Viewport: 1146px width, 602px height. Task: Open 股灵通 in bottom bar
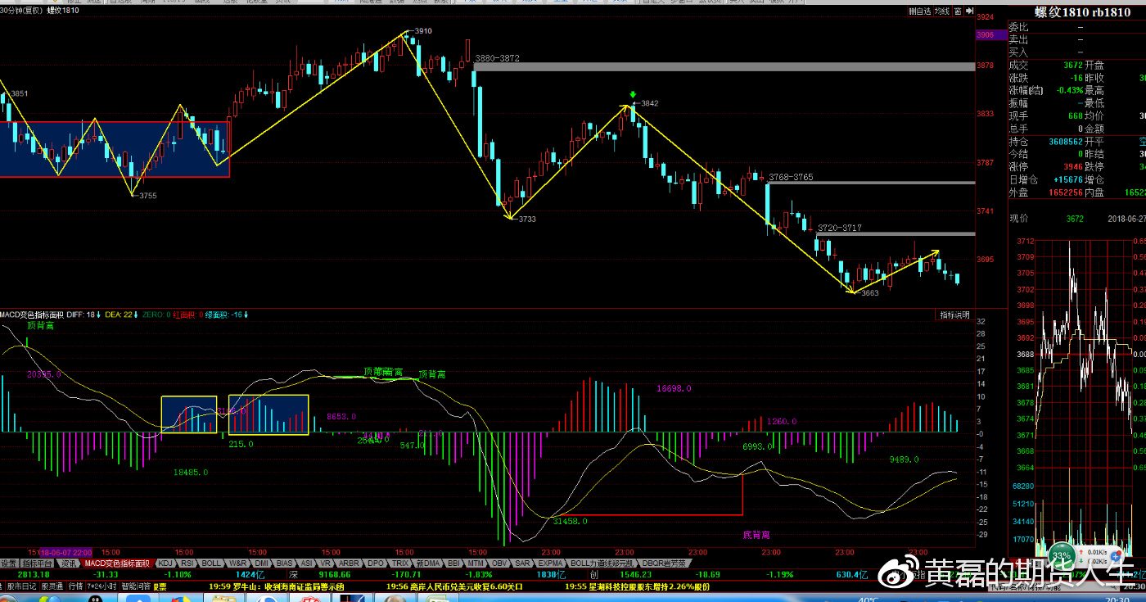tap(52, 586)
